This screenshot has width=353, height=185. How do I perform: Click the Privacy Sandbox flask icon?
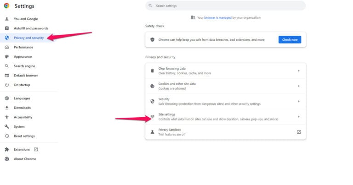tap(153, 132)
